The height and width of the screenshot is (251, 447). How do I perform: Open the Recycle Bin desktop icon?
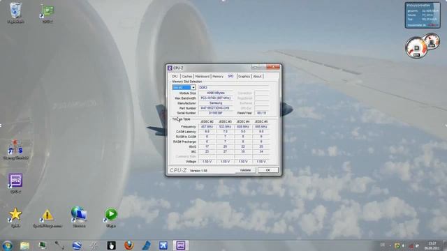coord(15,13)
